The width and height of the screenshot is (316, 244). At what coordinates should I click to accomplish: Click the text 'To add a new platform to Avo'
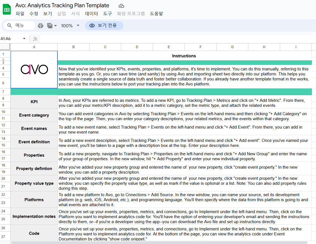pos(183,200)
